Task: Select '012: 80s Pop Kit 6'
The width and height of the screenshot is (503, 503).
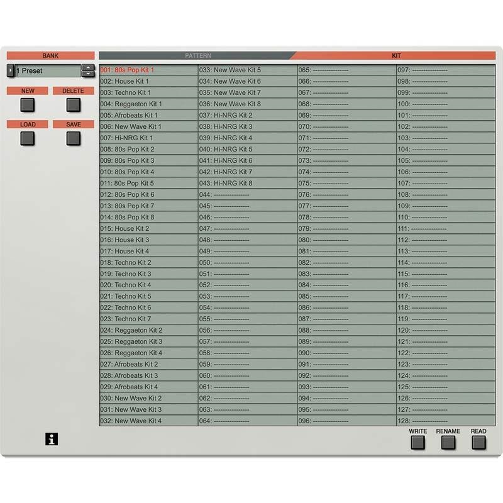Action: tap(148, 195)
